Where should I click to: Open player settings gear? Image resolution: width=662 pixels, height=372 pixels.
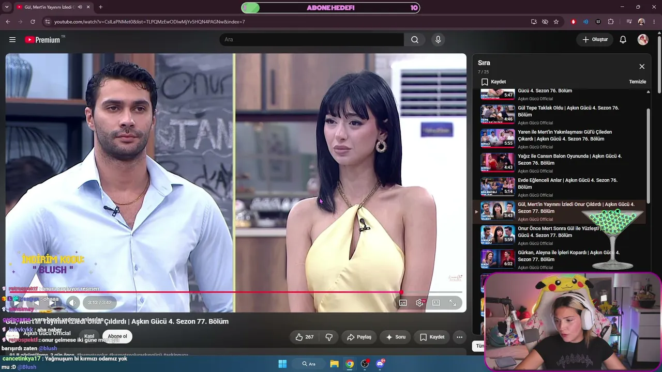pyautogui.click(x=419, y=303)
